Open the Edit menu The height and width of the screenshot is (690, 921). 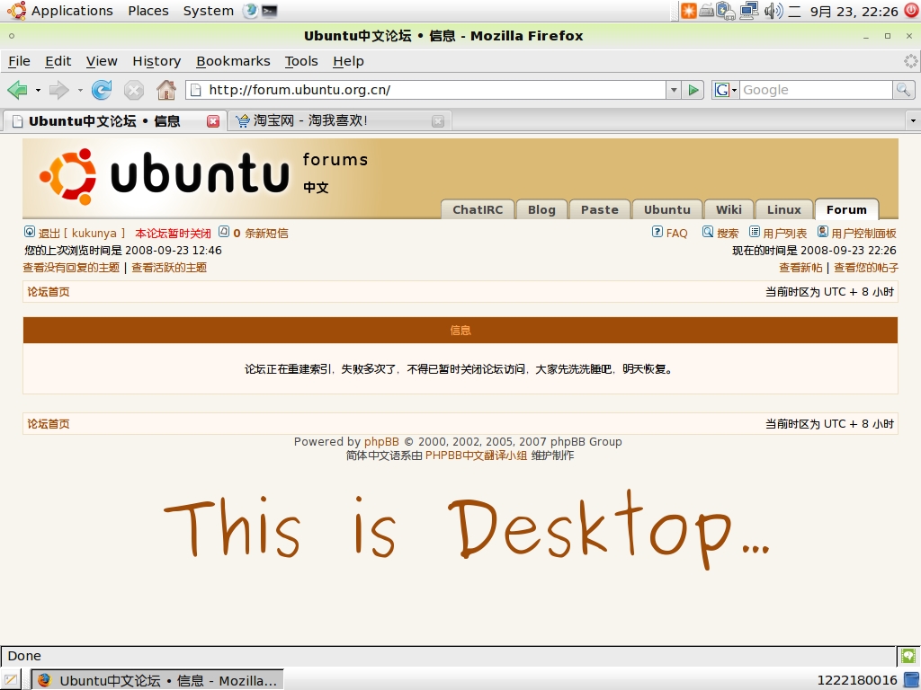(58, 61)
